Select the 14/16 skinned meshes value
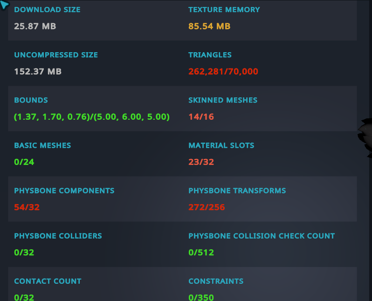Image resolution: width=372 pixels, height=301 pixels. click(x=201, y=117)
